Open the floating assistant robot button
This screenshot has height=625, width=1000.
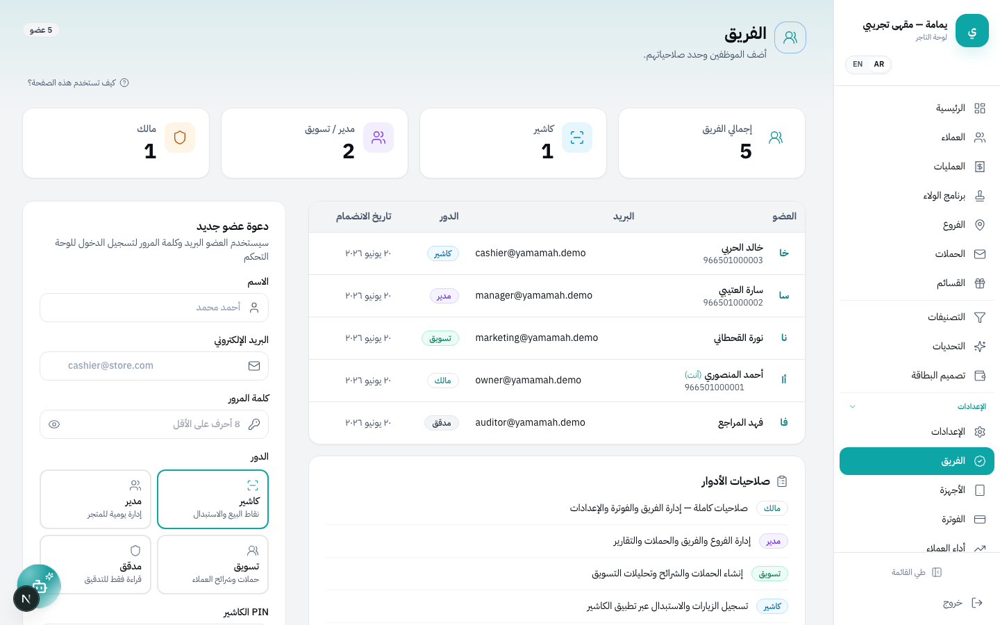(40, 585)
